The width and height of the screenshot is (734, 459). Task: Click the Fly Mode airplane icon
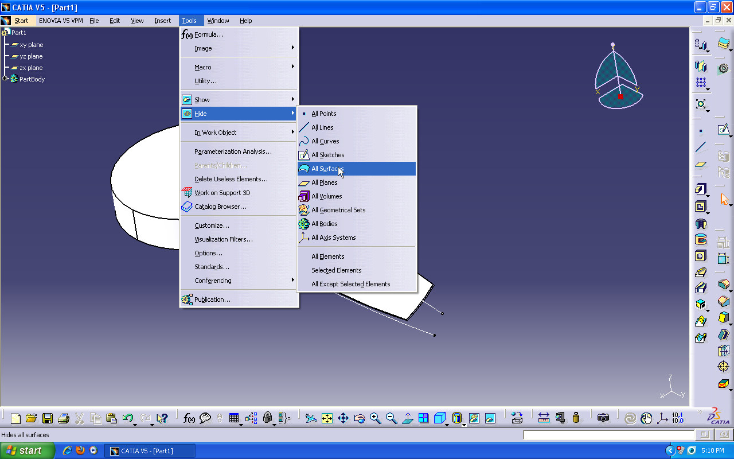click(311, 418)
